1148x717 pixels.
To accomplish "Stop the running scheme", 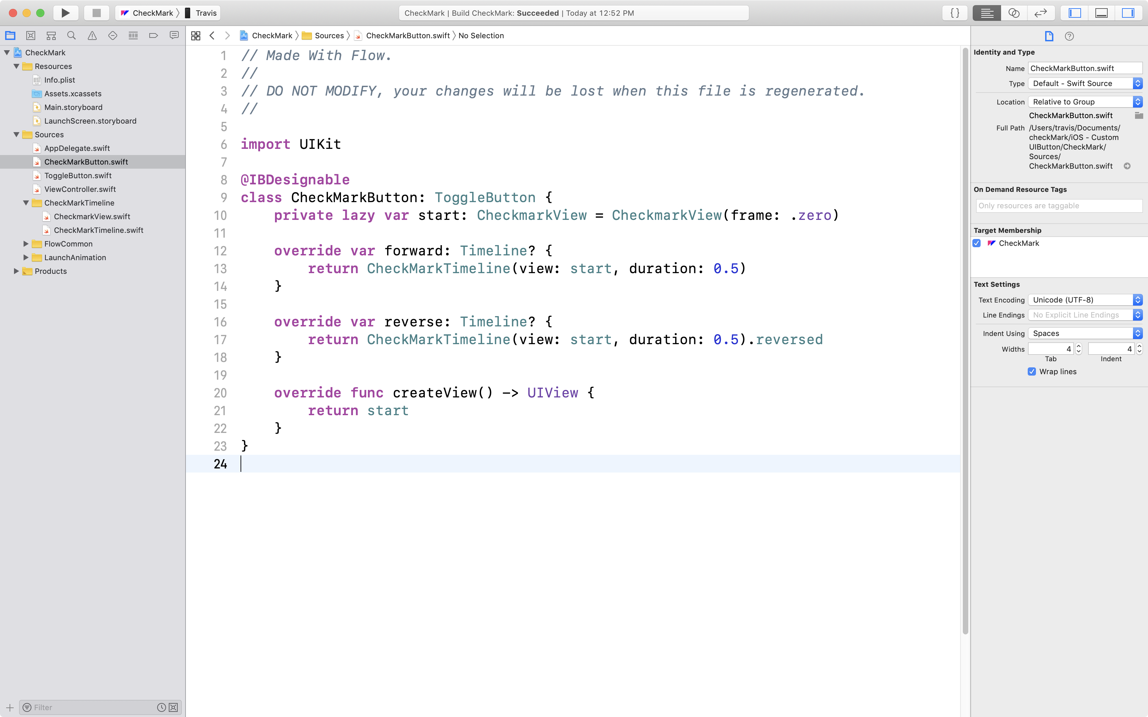I will click(x=96, y=13).
